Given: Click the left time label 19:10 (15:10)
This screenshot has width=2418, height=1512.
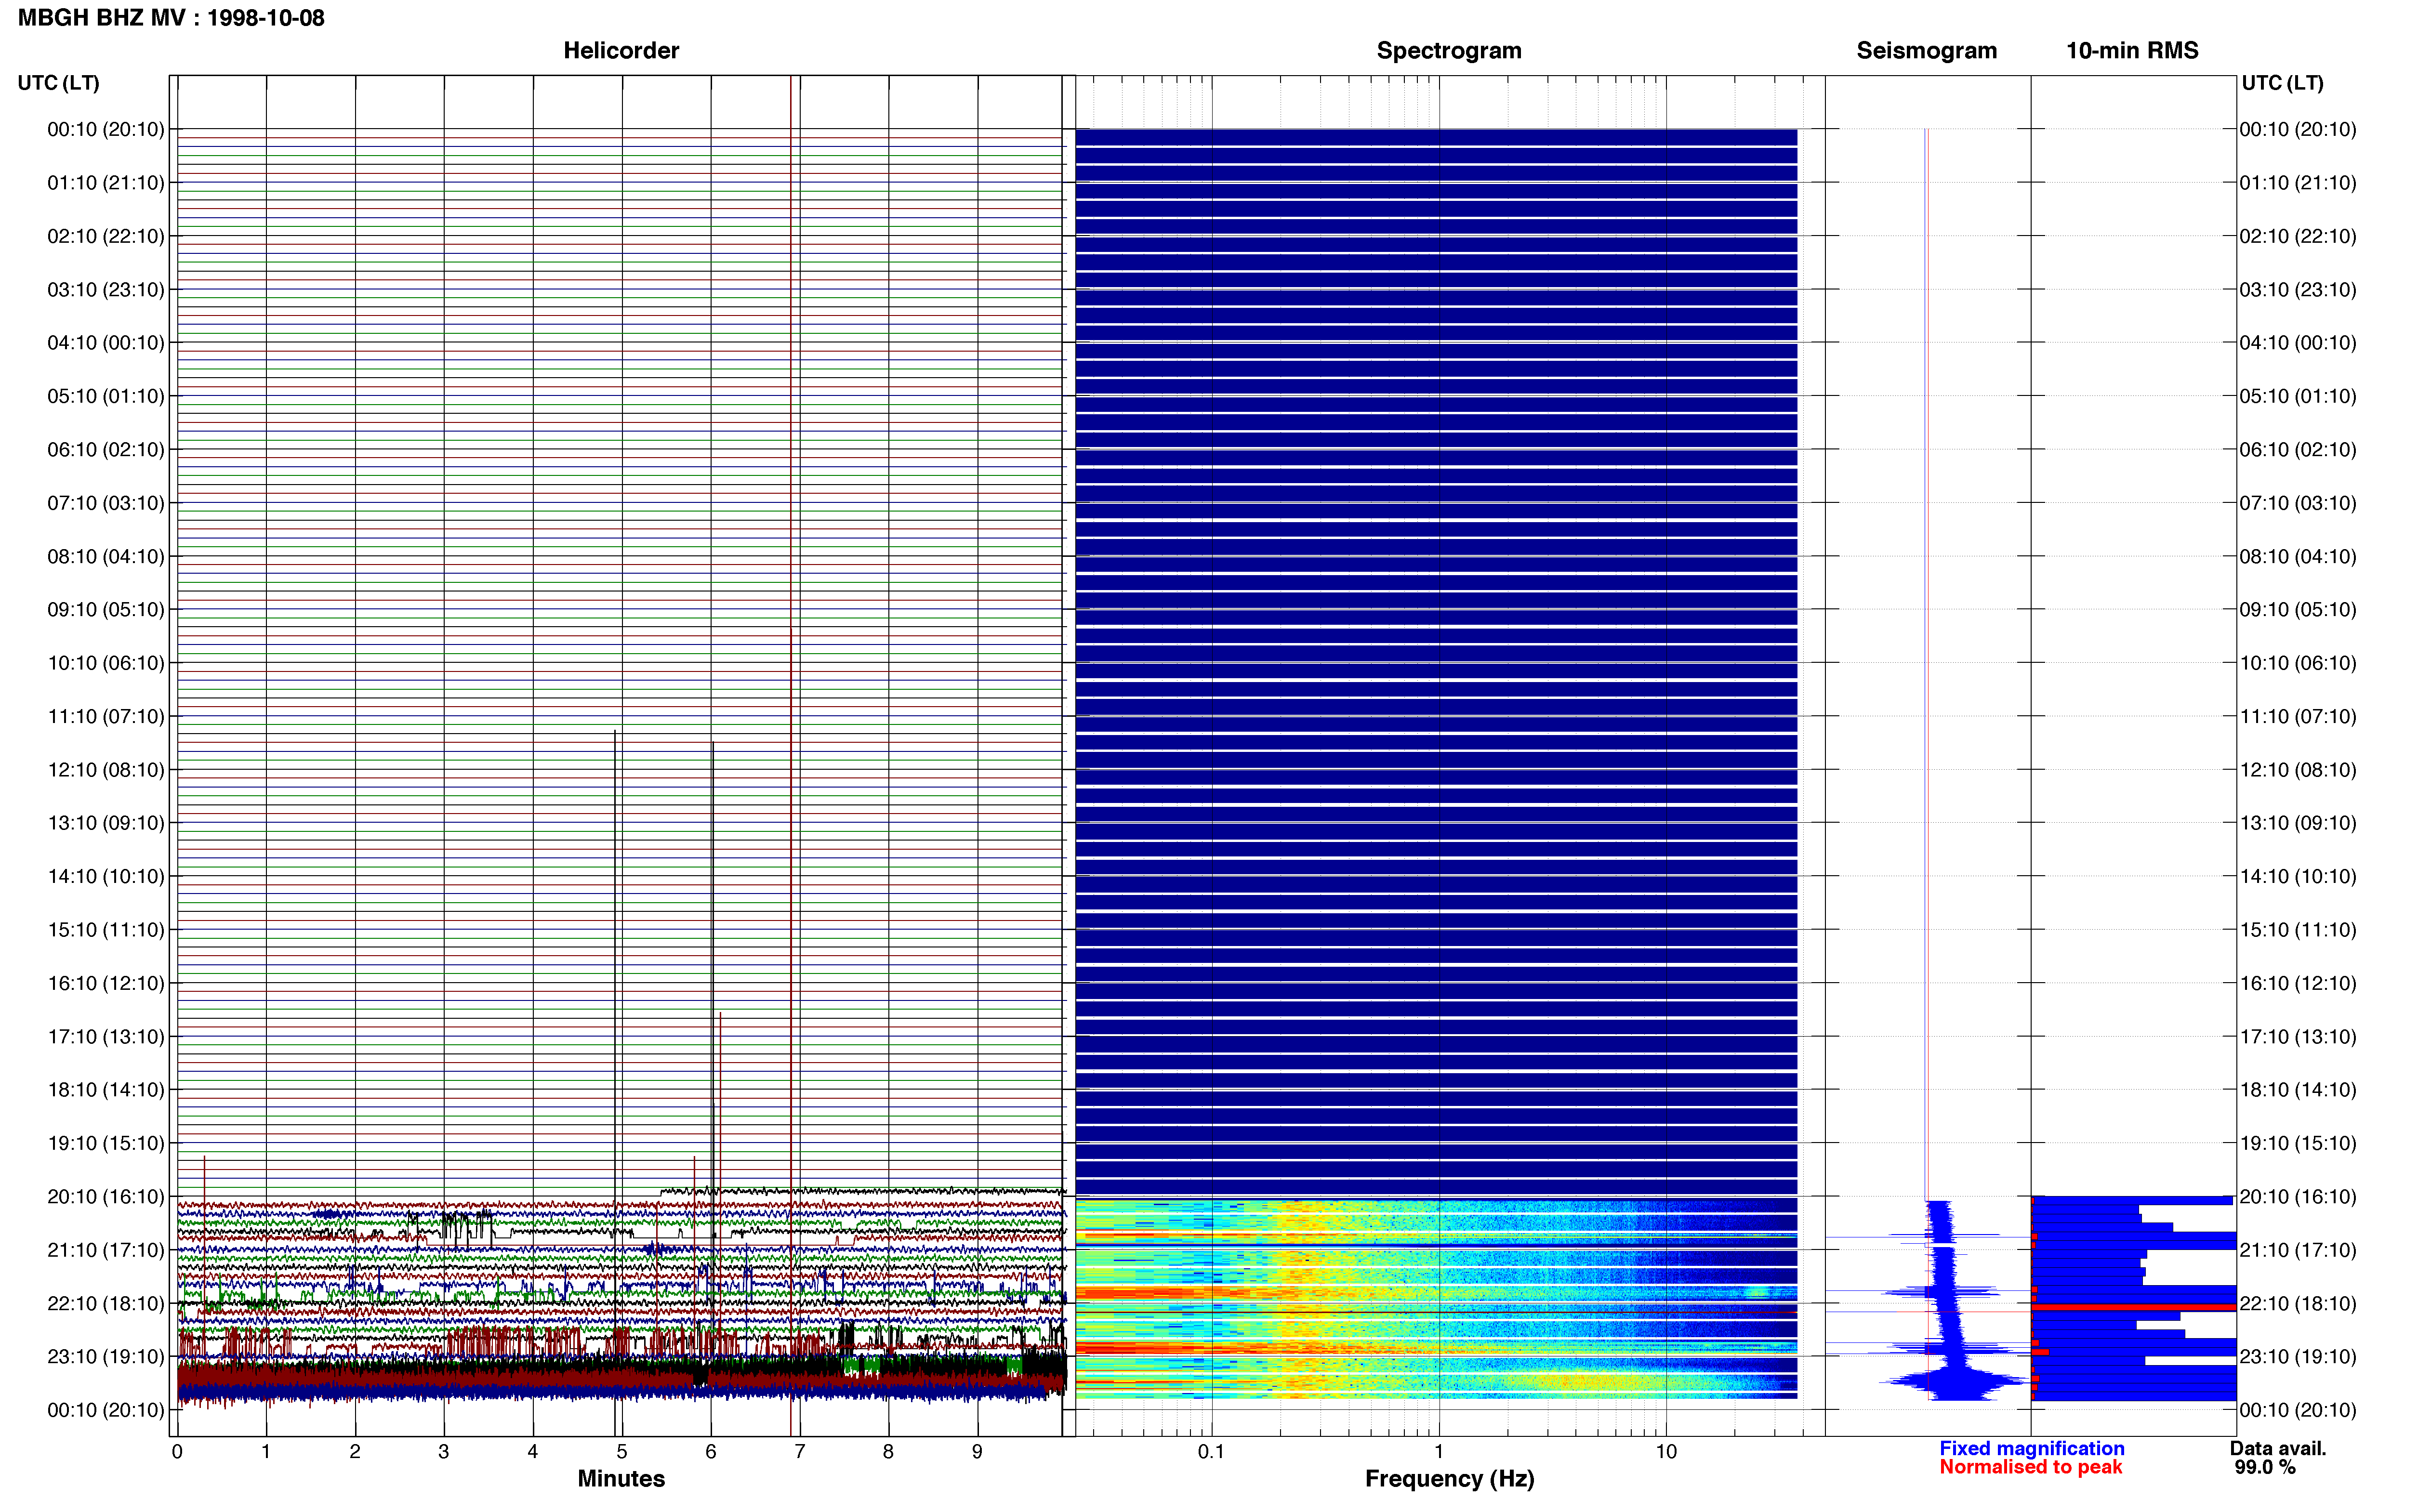Looking at the screenshot, I should point(106,1143).
